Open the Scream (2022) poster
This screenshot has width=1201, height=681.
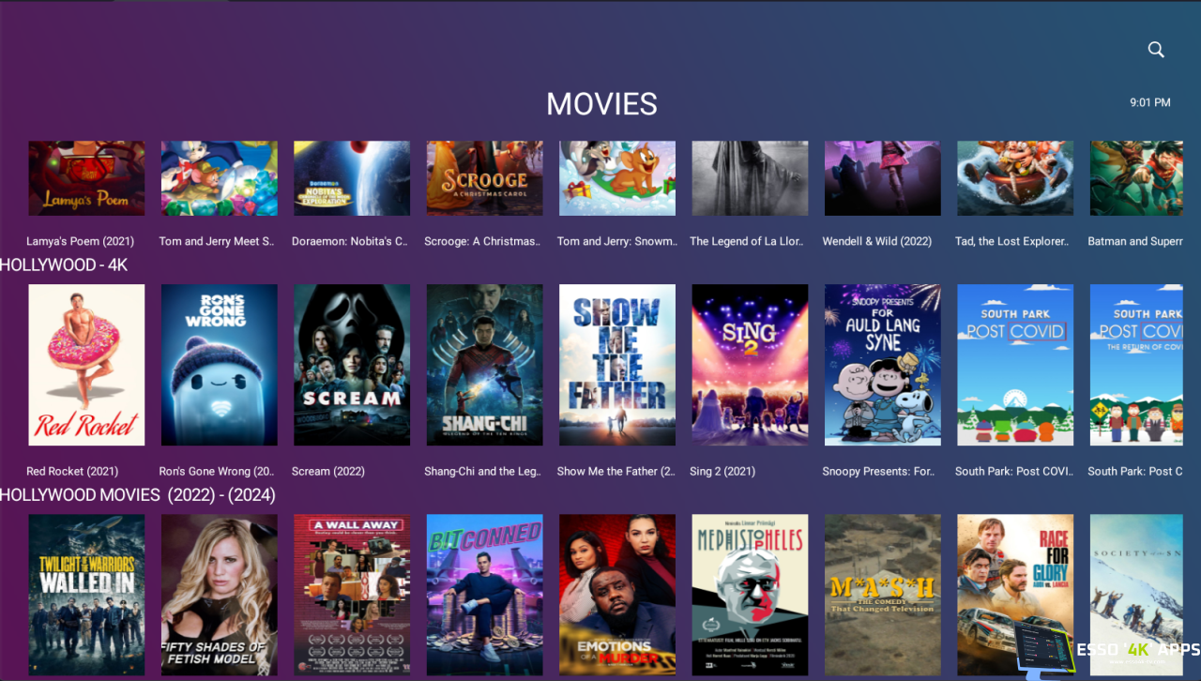pos(352,365)
